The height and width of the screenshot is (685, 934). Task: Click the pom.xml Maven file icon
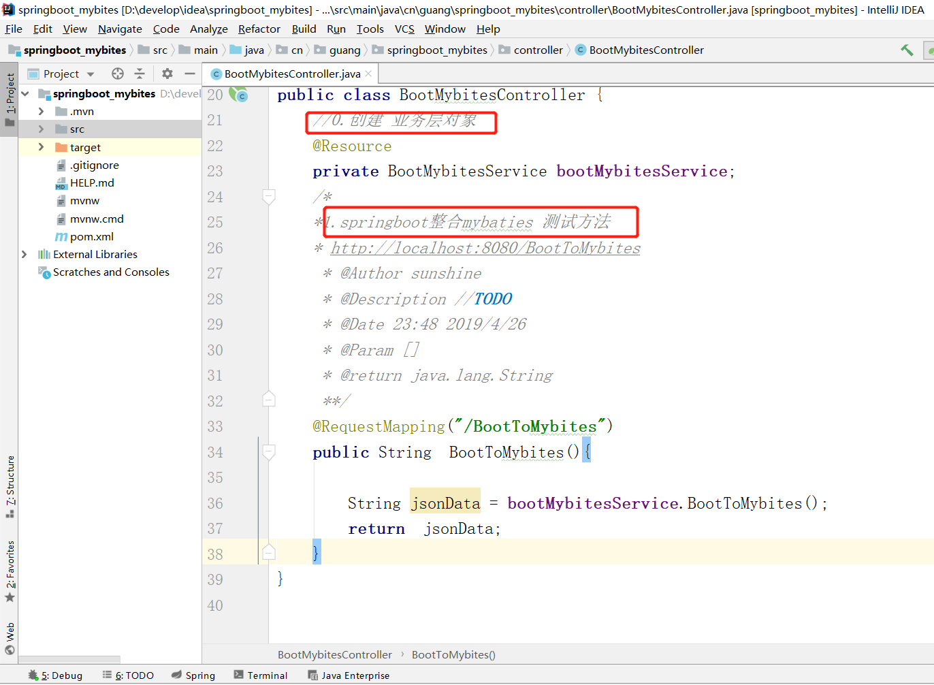coord(61,236)
